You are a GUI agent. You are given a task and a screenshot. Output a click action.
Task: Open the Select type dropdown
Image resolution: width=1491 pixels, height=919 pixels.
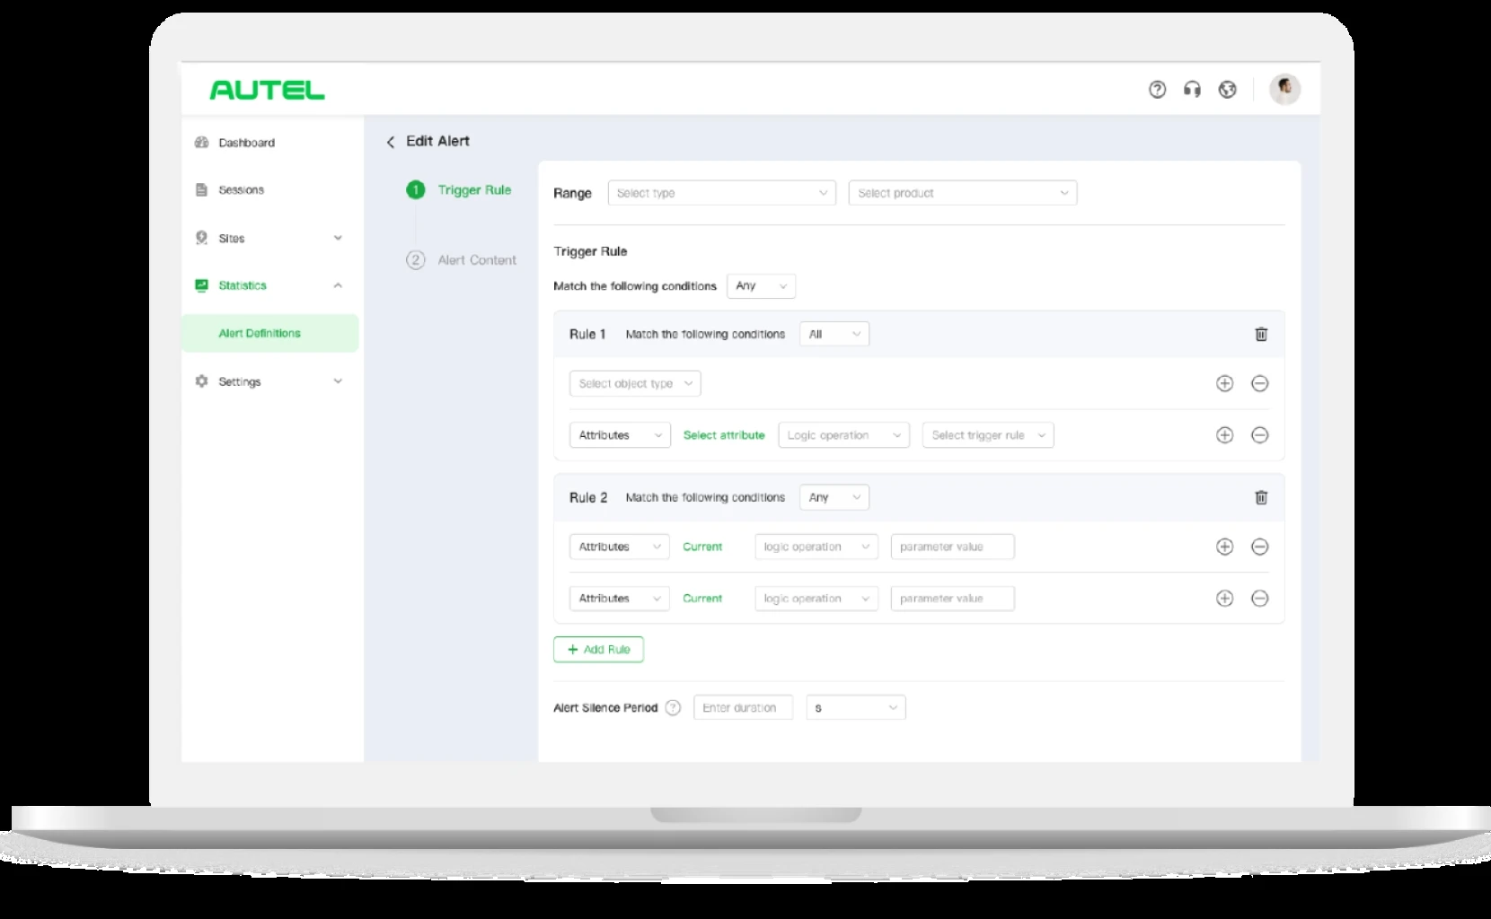tap(721, 193)
